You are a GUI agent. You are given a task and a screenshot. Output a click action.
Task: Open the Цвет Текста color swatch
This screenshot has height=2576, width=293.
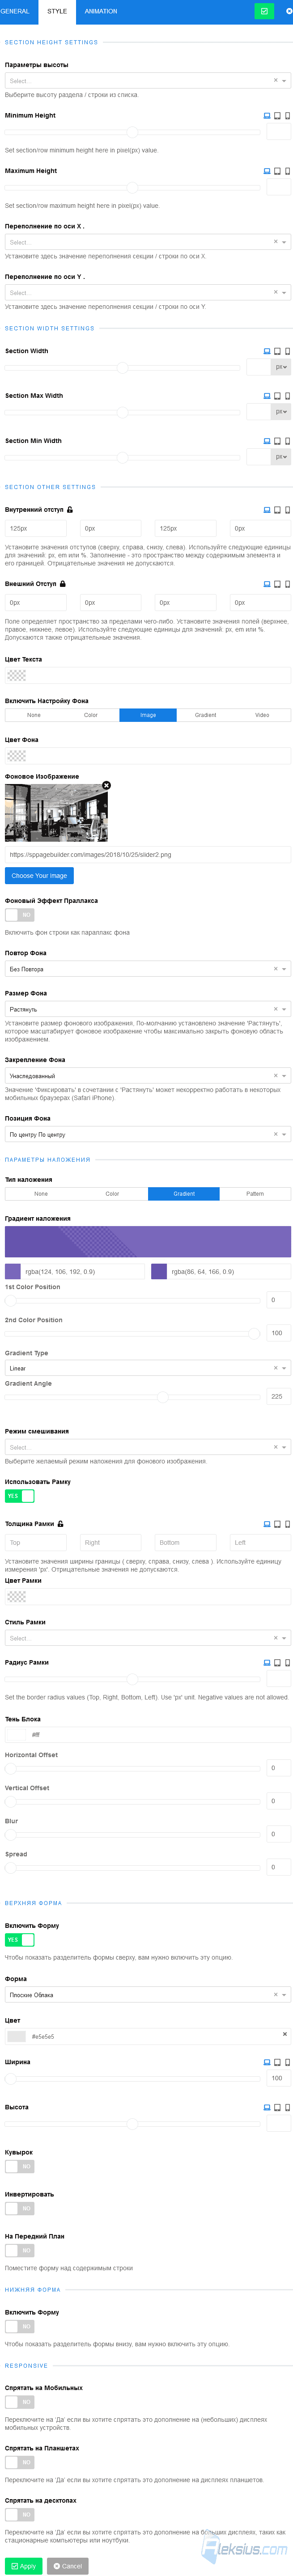point(16,675)
